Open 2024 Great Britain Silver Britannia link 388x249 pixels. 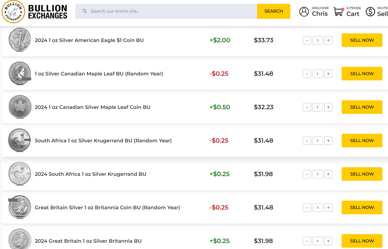click(88, 241)
